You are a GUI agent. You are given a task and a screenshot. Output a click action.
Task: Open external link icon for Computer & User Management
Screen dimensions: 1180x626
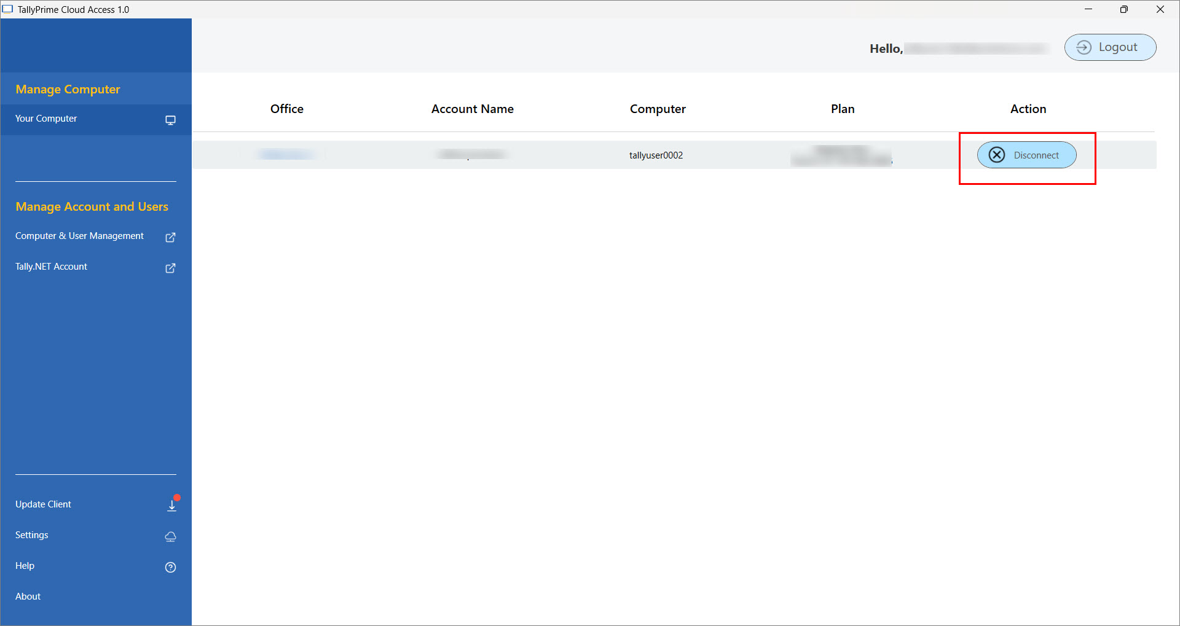coord(170,237)
